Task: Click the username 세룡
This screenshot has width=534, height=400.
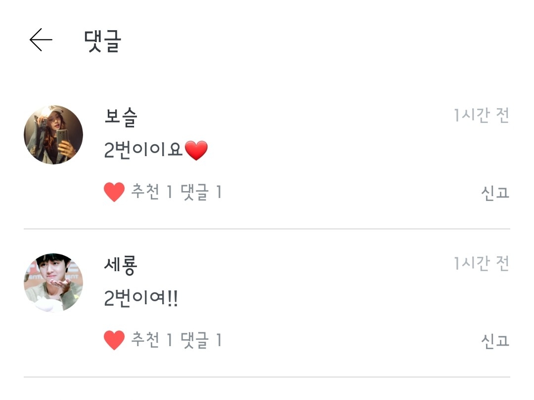Action: click(x=121, y=265)
